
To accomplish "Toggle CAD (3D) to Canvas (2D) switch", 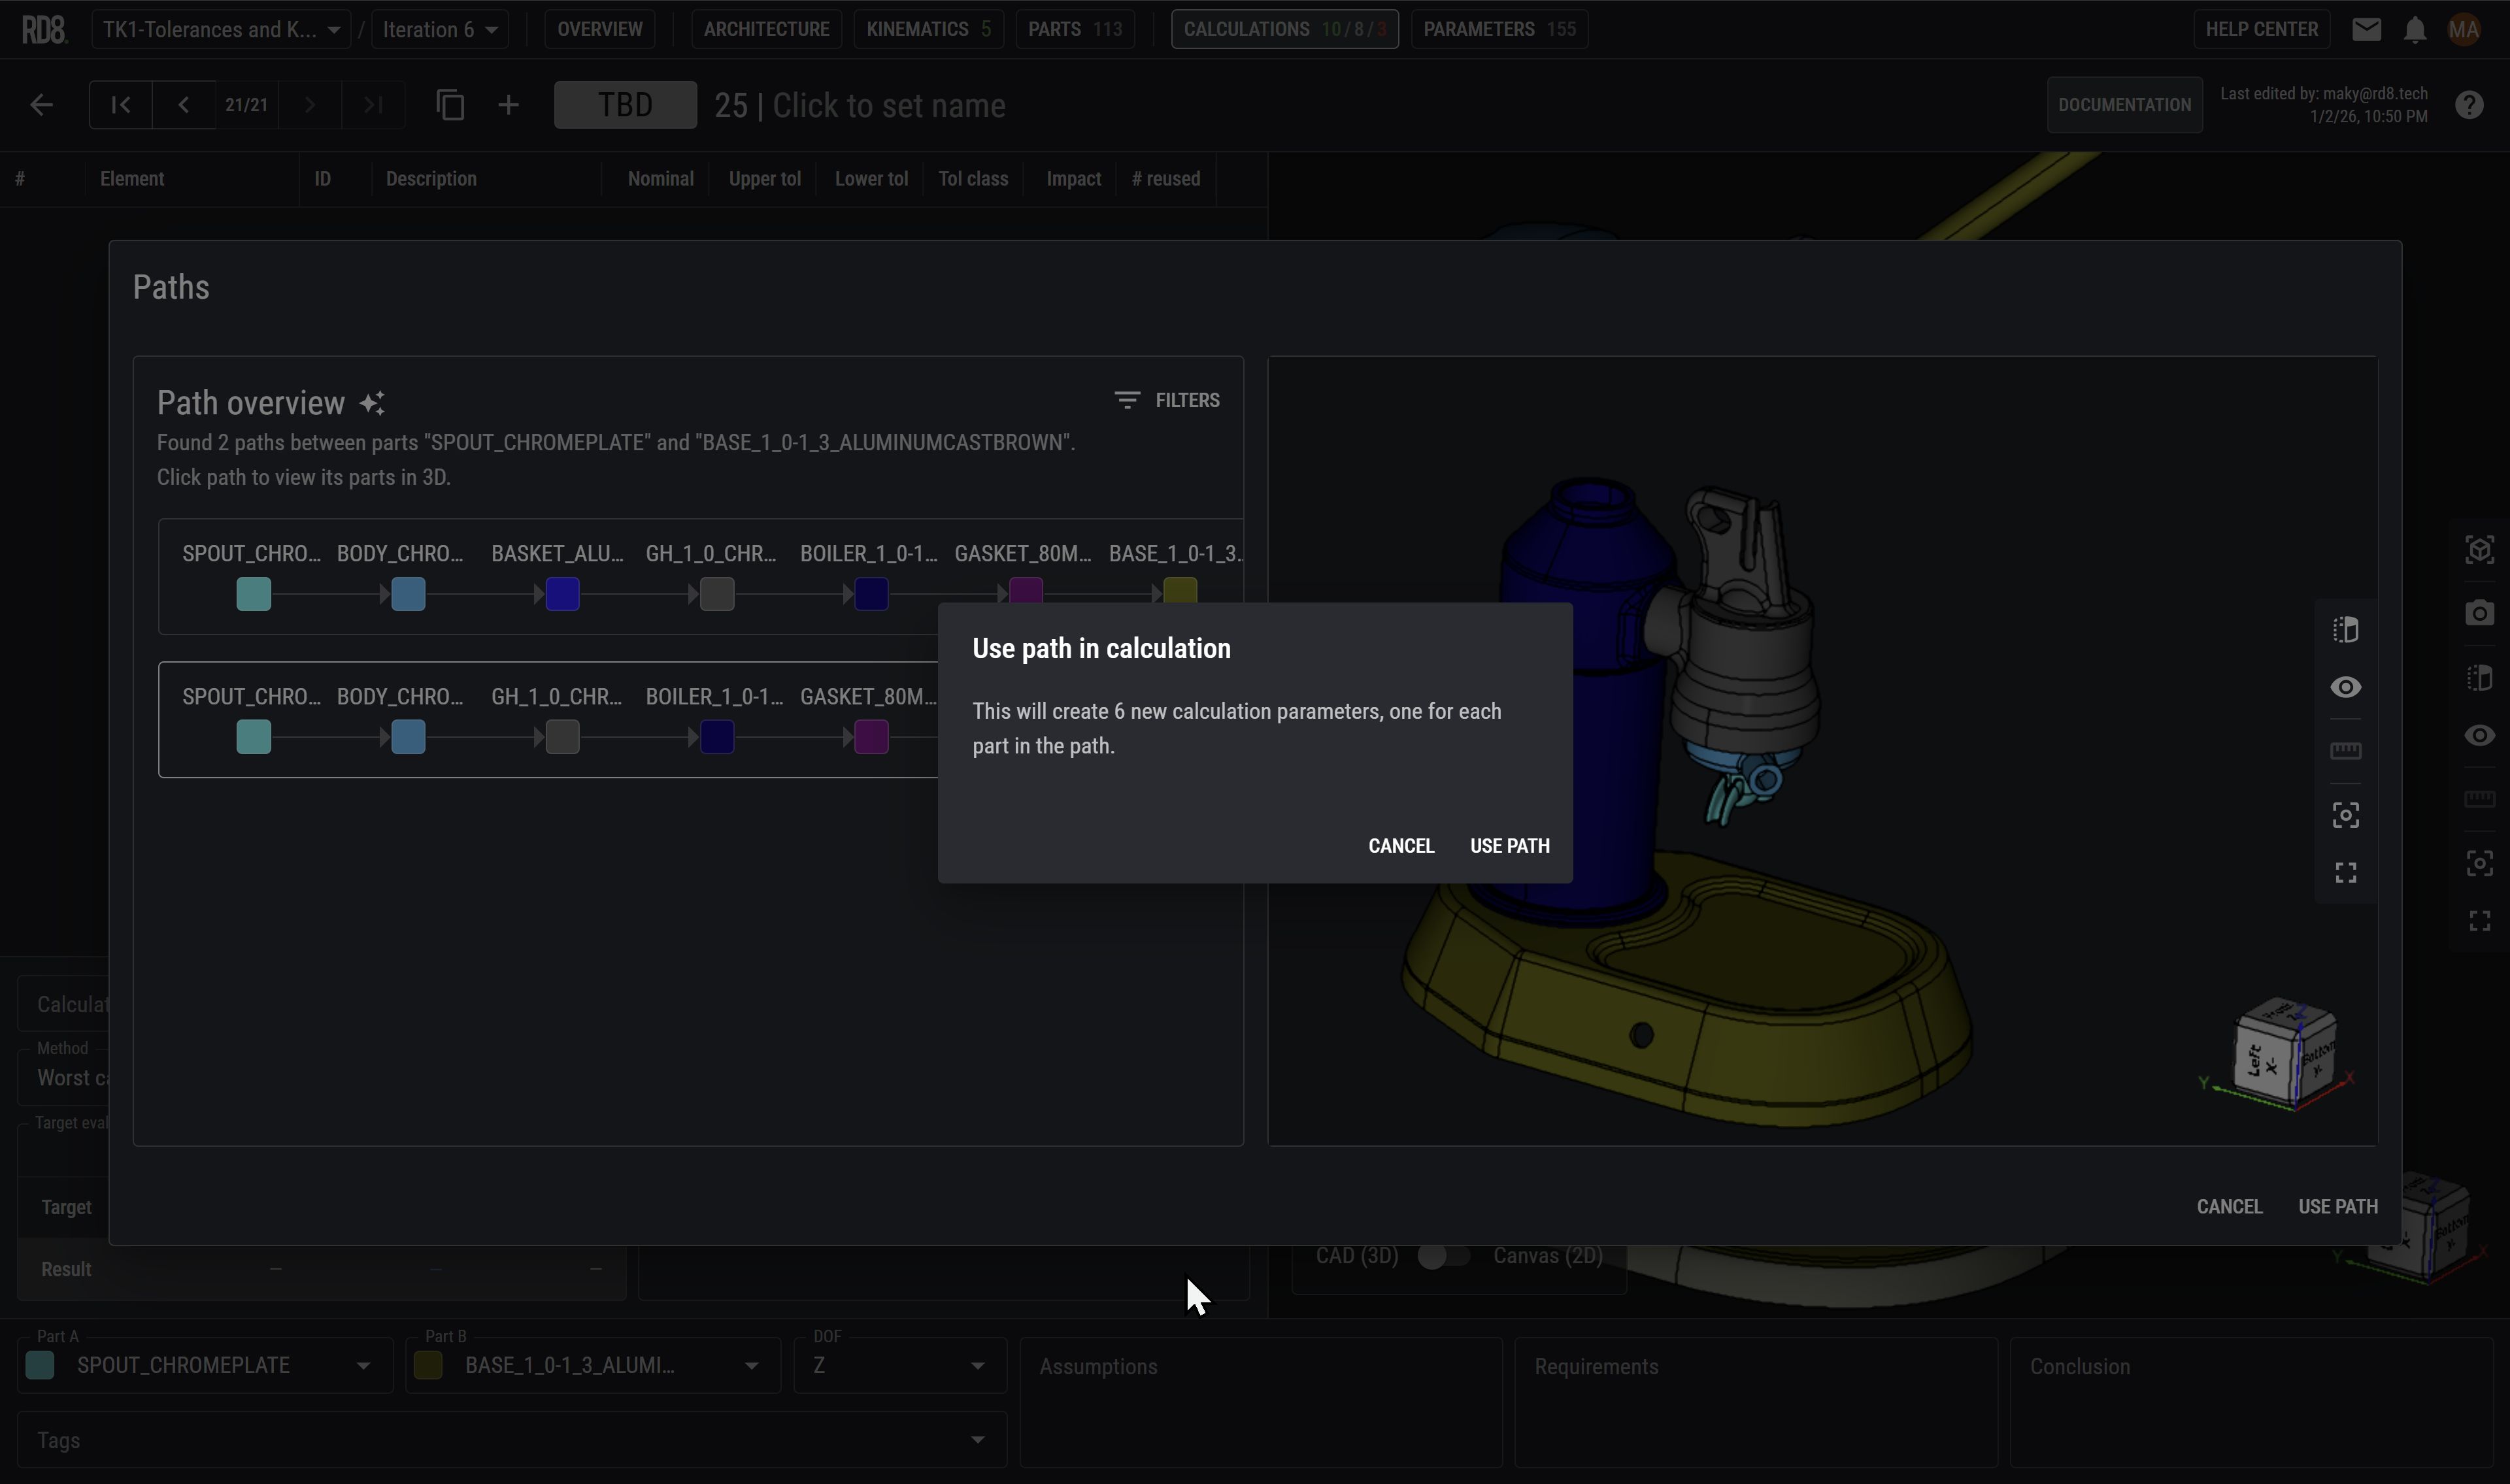I will 1443,1256.
